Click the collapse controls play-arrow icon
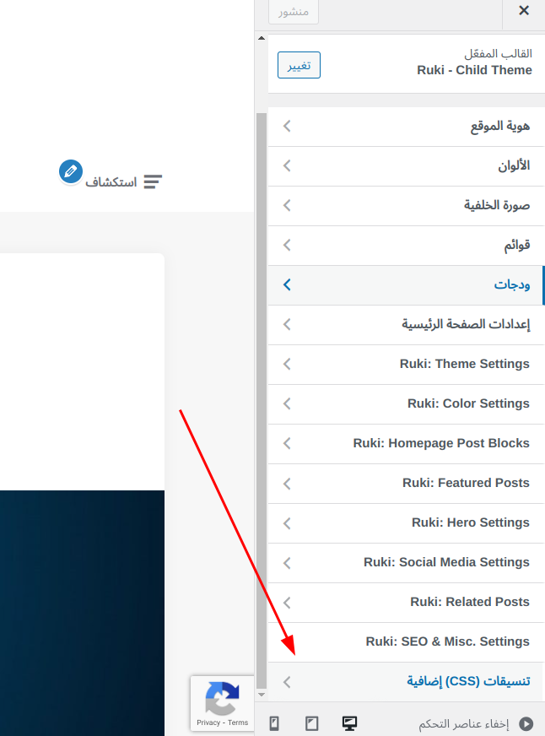Viewport: 545px width, 736px height. (x=526, y=724)
